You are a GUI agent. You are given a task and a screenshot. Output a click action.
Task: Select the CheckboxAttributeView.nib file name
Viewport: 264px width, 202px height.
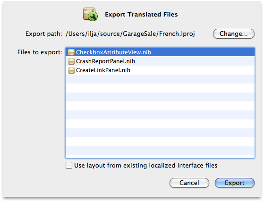click(x=113, y=52)
